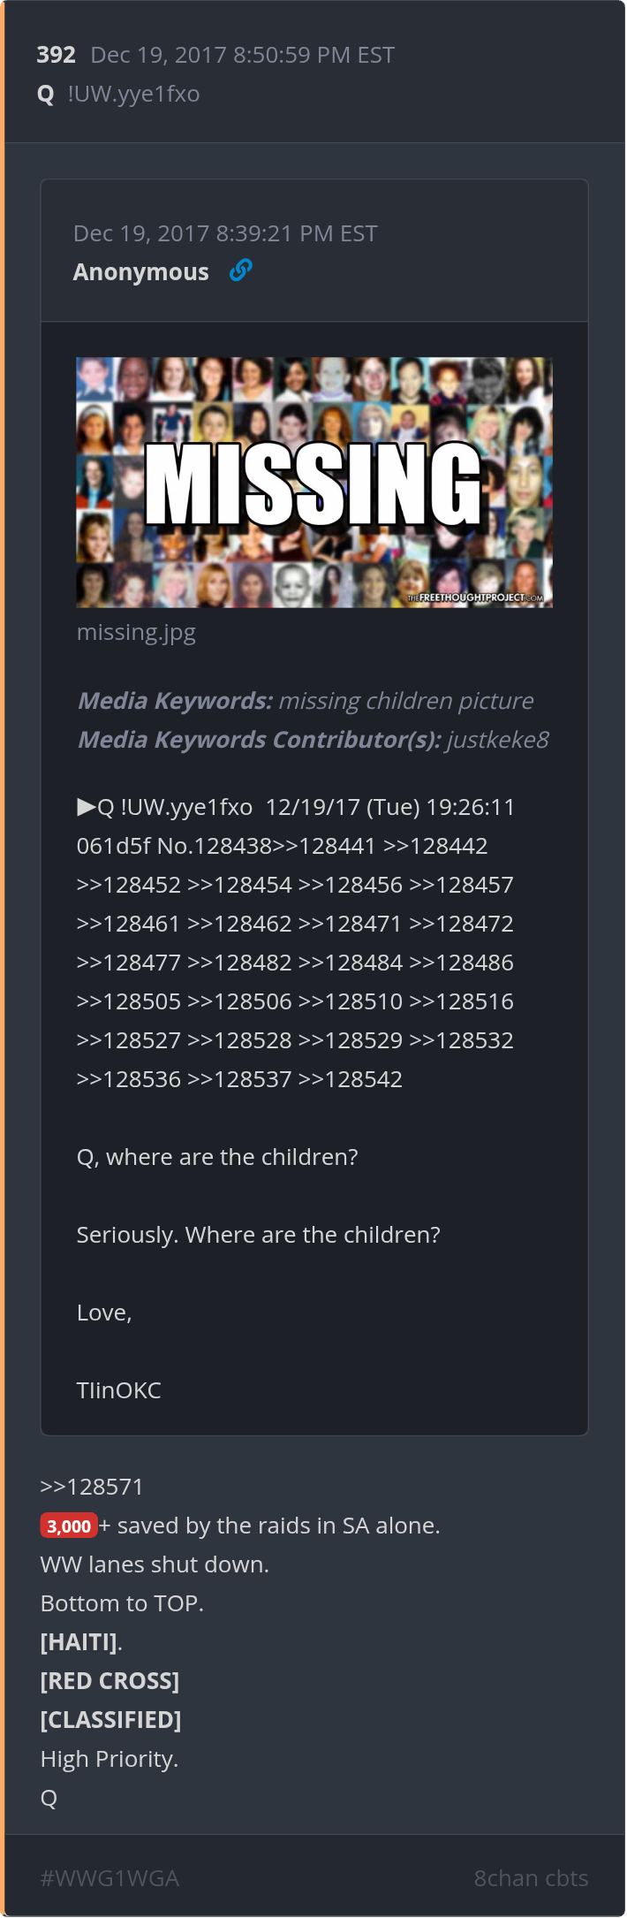The image size is (627, 1918).
Task: Click the !UW.yye1fxo tripcode in header
Action: [133, 94]
